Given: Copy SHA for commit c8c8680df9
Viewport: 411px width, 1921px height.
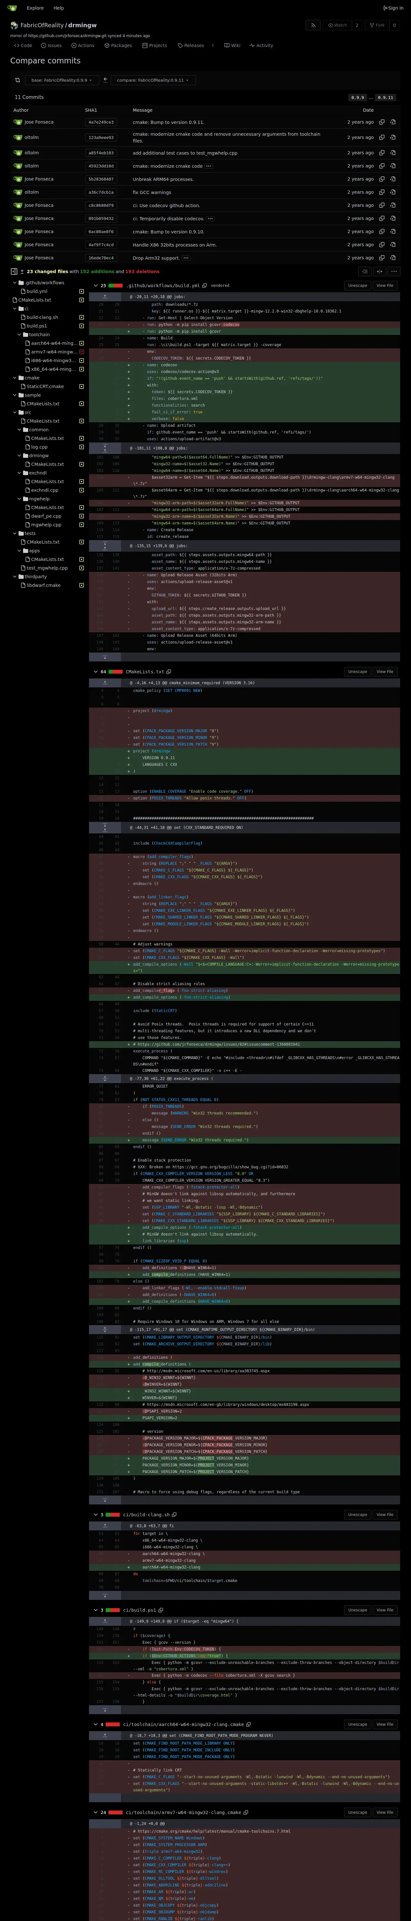Looking at the screenshot, I should pyautogui.click(x=382, y=205).
